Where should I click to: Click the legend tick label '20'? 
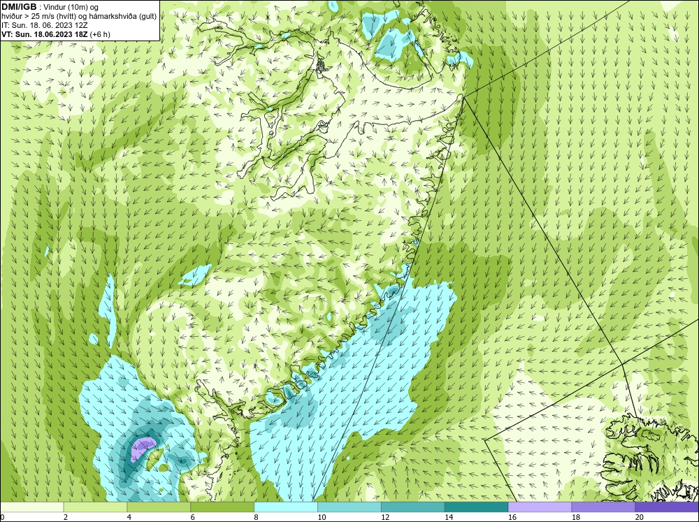coord(640,517)
